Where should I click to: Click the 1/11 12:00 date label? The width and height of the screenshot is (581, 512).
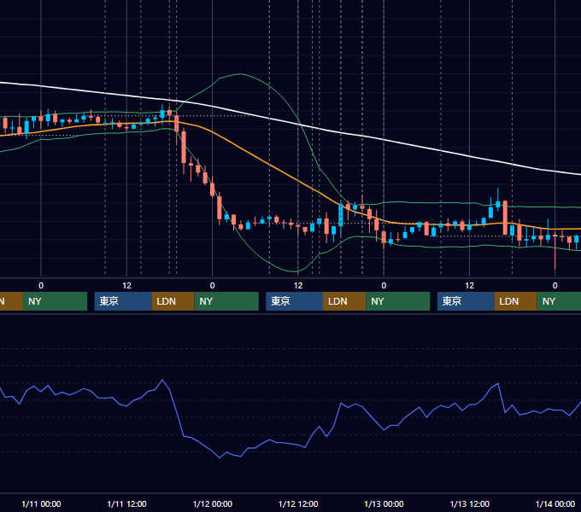(x=126, y=503)
